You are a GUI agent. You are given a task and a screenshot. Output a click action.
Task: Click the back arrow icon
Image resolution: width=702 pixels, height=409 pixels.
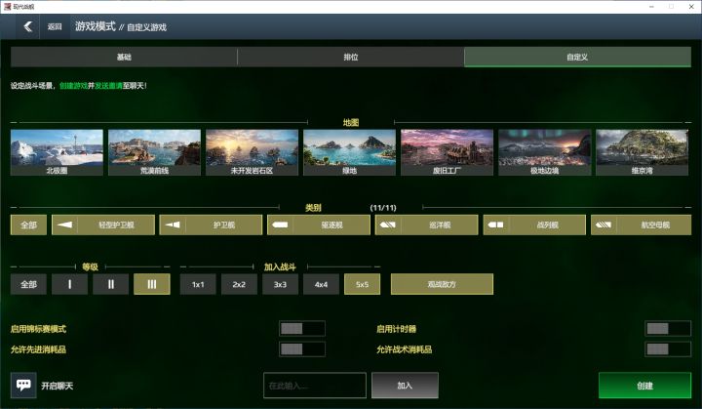(x=27, y=26)
